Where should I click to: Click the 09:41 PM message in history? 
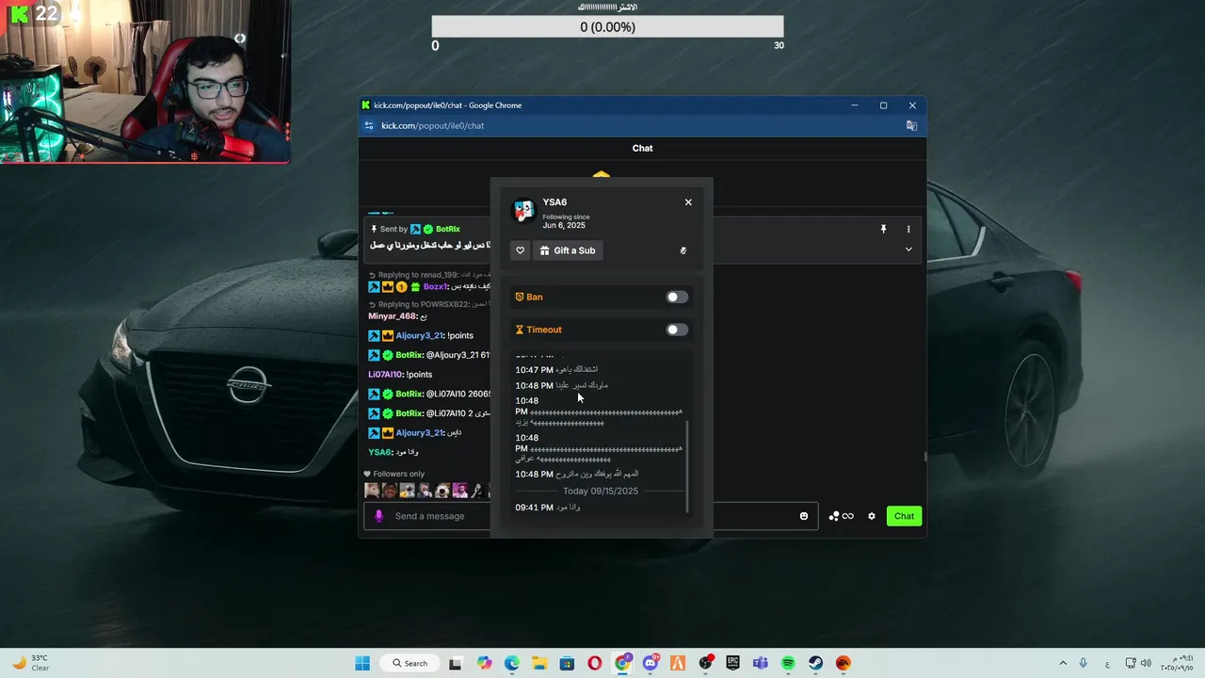point(548,508)
